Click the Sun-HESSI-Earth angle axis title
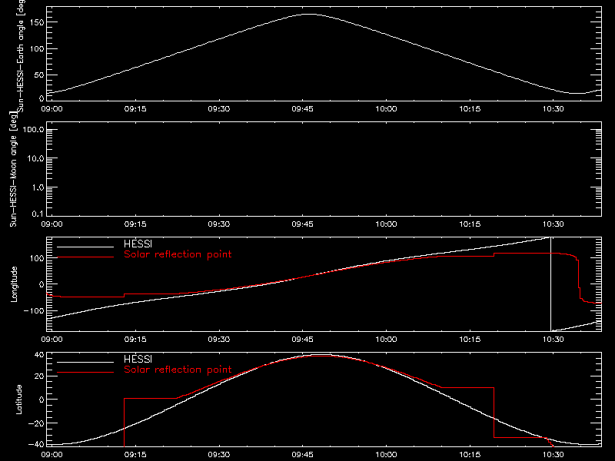This screenshot has height=461, width=615. pyautogui.click(x=21, y=56)
